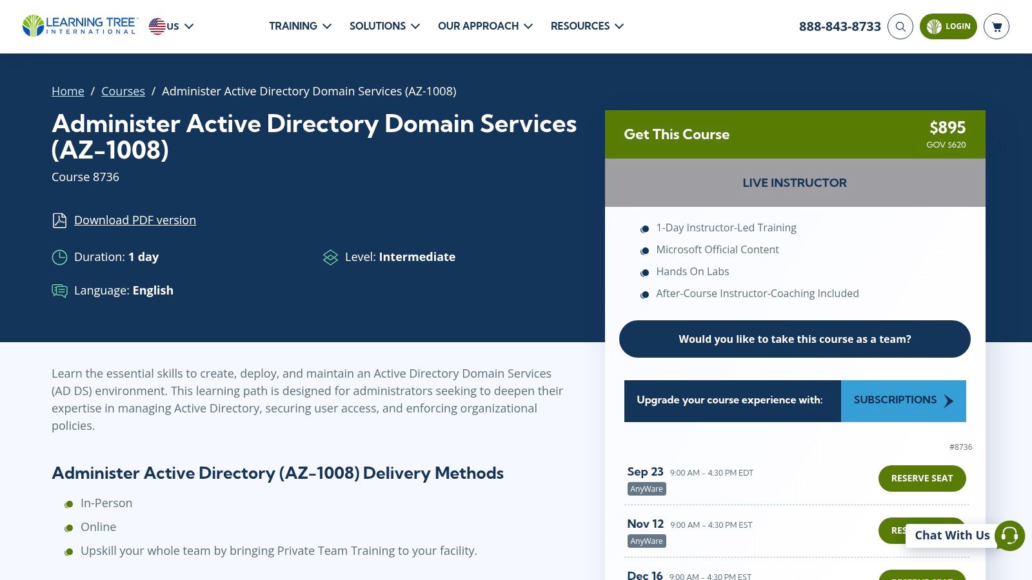The height and width of the screenshot is (580, 1032).
Task: Click the Resources menu chevron
Action: tap(619, 26)
